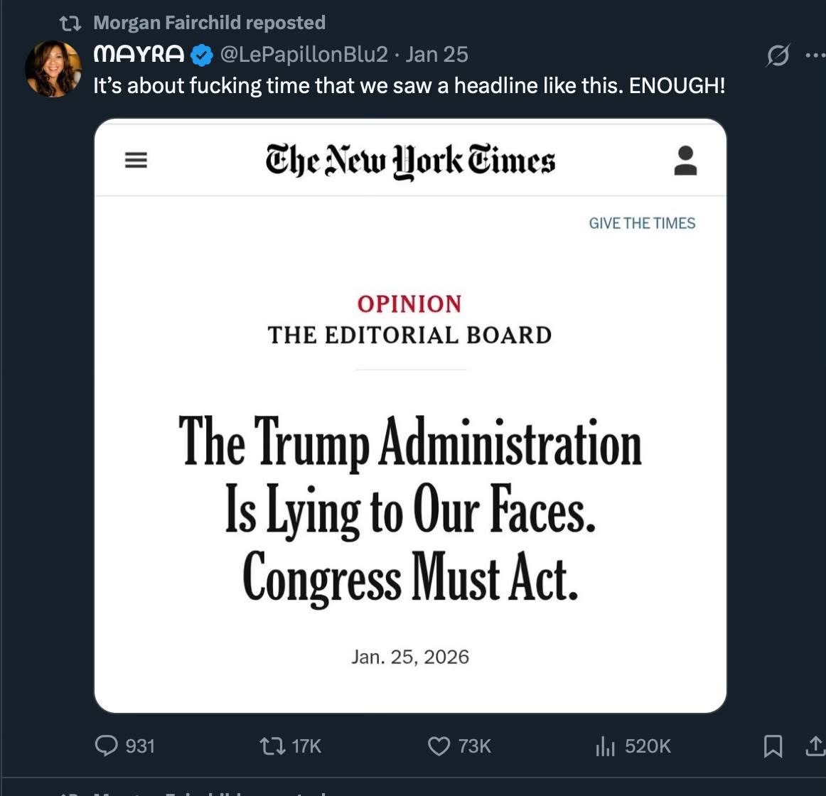Click the red OPINION section label

pyautogui.click(x=409, y=303)
